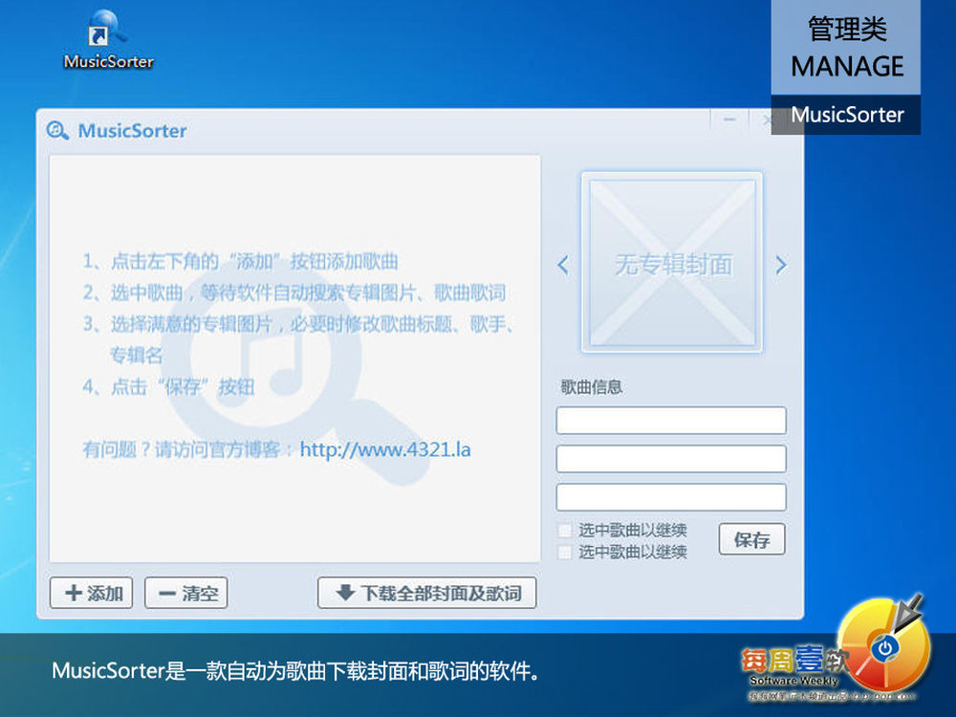Viewport: 956px width, 717px height.
Task: Click the 保存 save button
Action: pyautogui.click(x=751, y=539)
